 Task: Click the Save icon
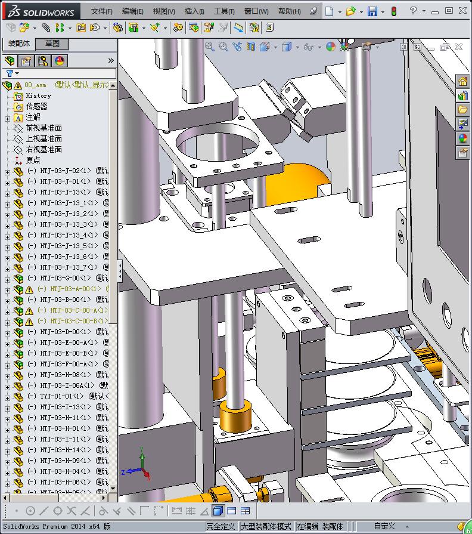(372, 11)
